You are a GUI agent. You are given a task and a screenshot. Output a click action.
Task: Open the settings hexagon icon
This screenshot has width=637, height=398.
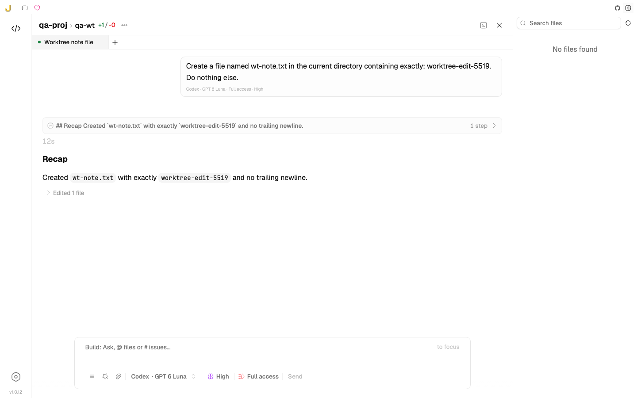pyautogui.click(x=16, y=377)
